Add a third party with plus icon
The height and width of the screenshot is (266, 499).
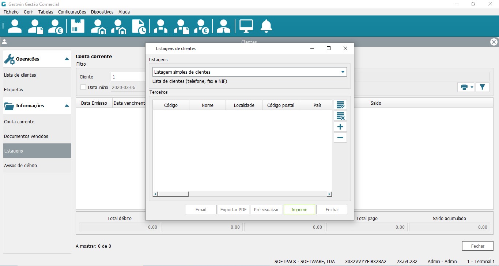(340, 127)
